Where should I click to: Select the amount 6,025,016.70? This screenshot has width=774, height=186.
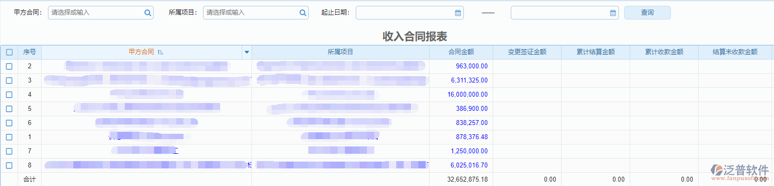pyautogui.click(x=469, y=165)
